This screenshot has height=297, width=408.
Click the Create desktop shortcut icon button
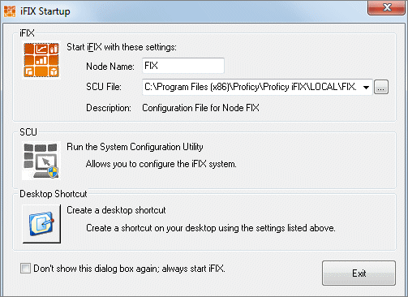[41, 224]
